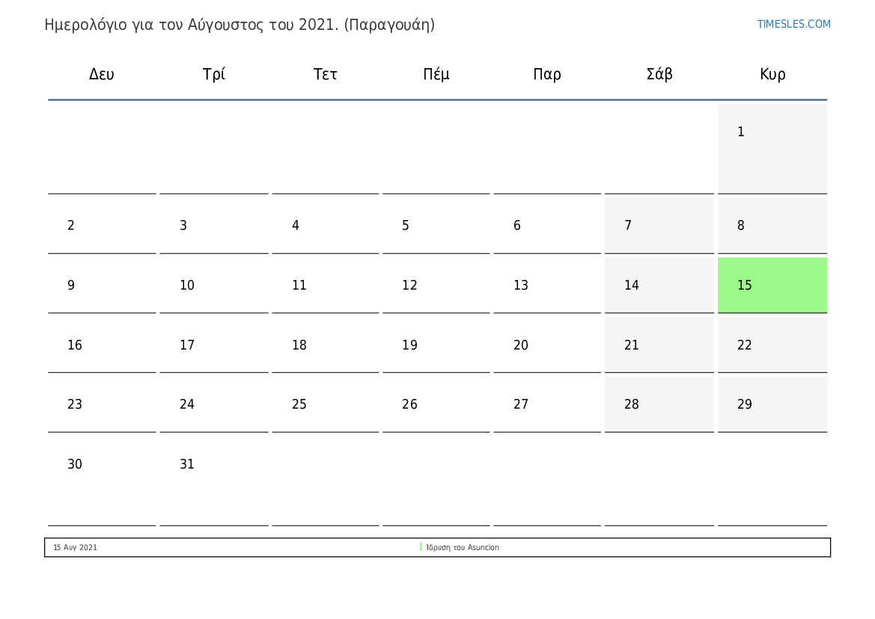The image size is (875, 619).
Task: Click the Κυρ weekday column header
Action: tap(772, 74)
